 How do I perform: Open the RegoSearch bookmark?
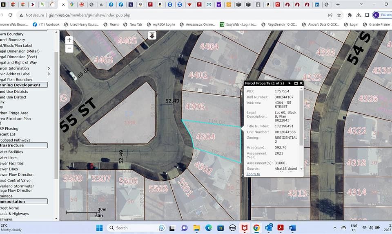point(279,24)
